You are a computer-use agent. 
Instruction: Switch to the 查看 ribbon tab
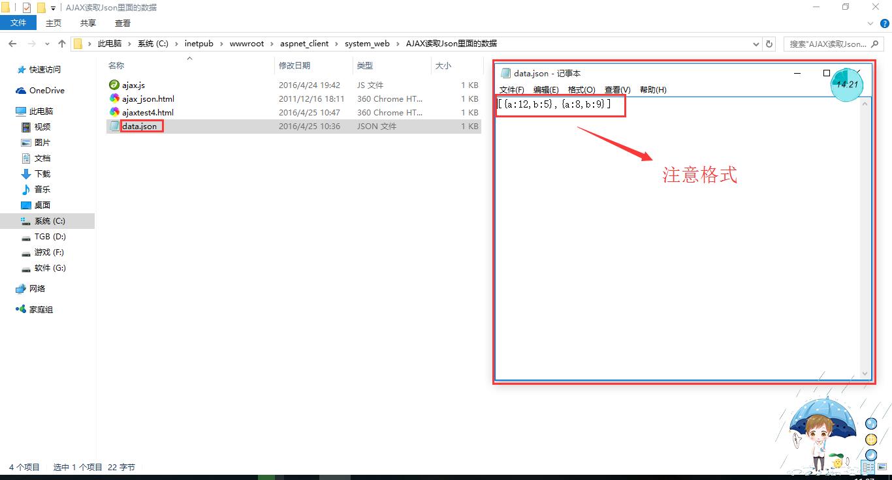123,23
